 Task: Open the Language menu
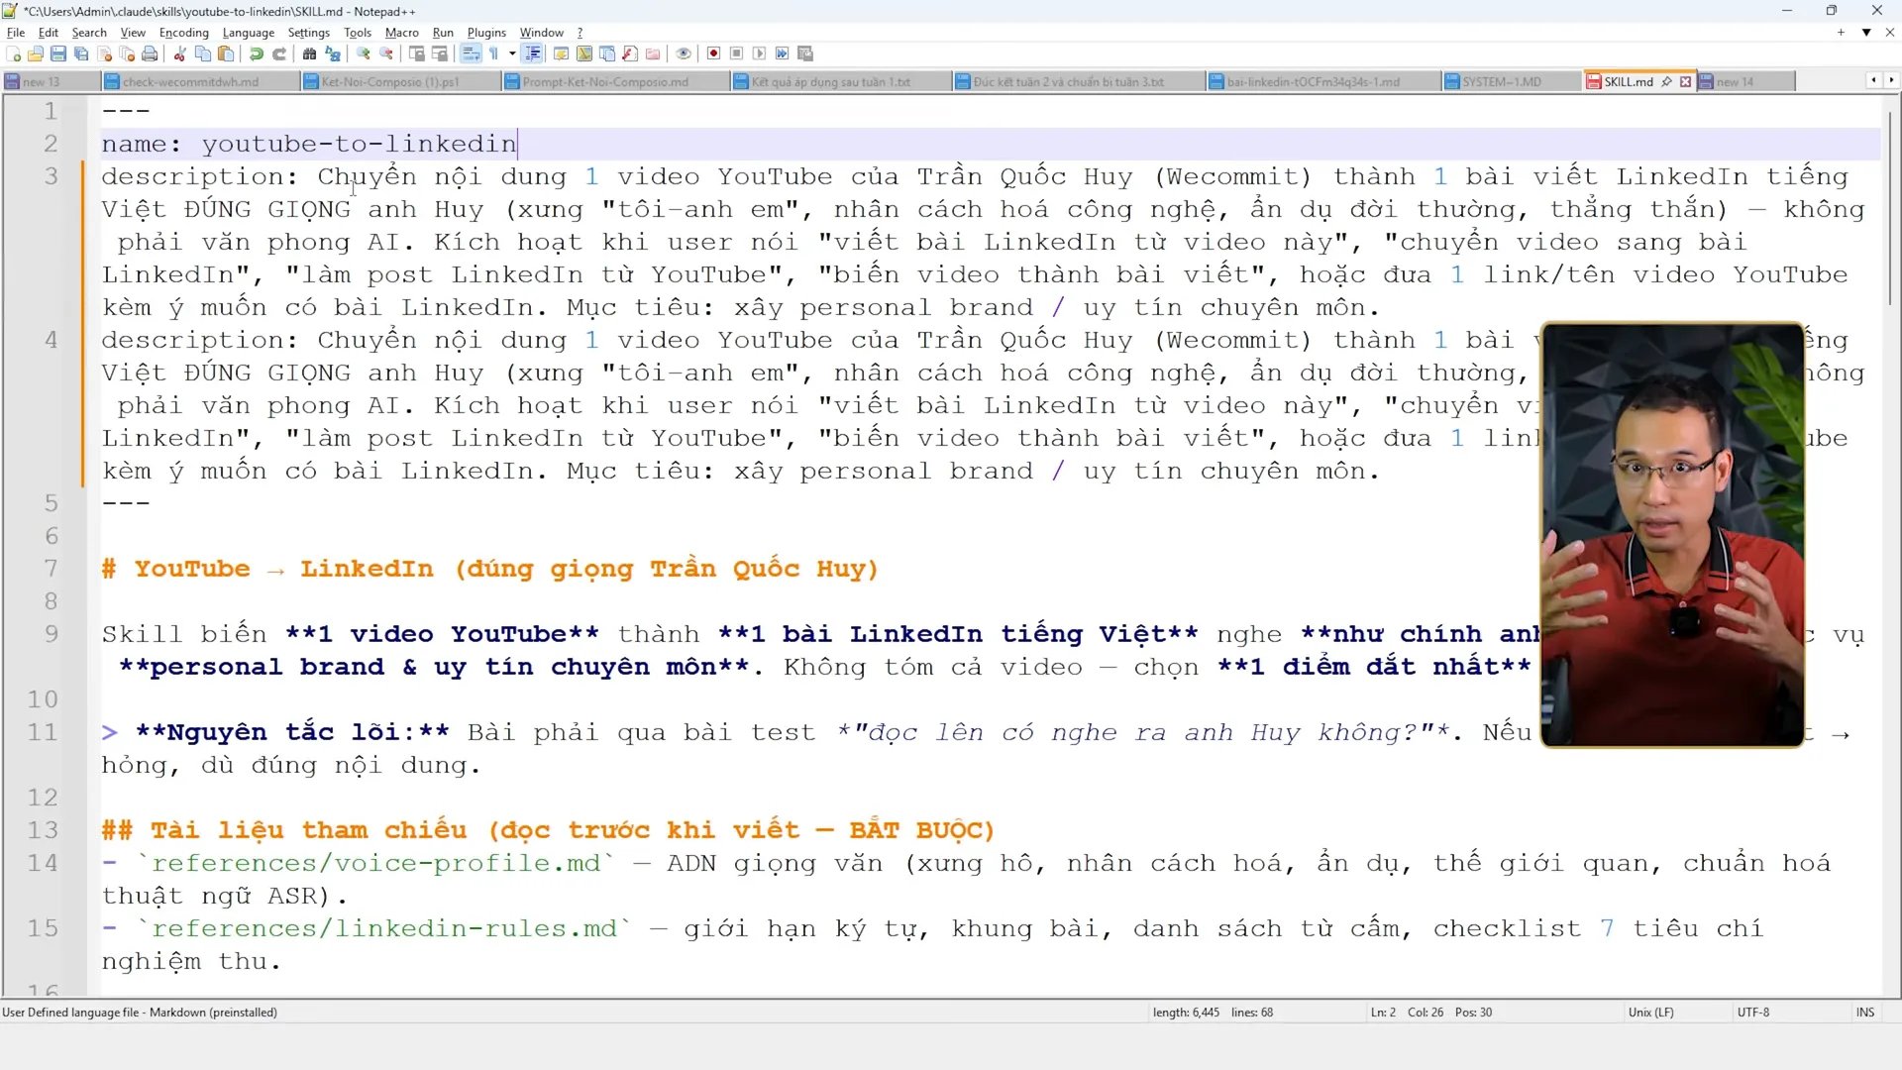[249, 33]
